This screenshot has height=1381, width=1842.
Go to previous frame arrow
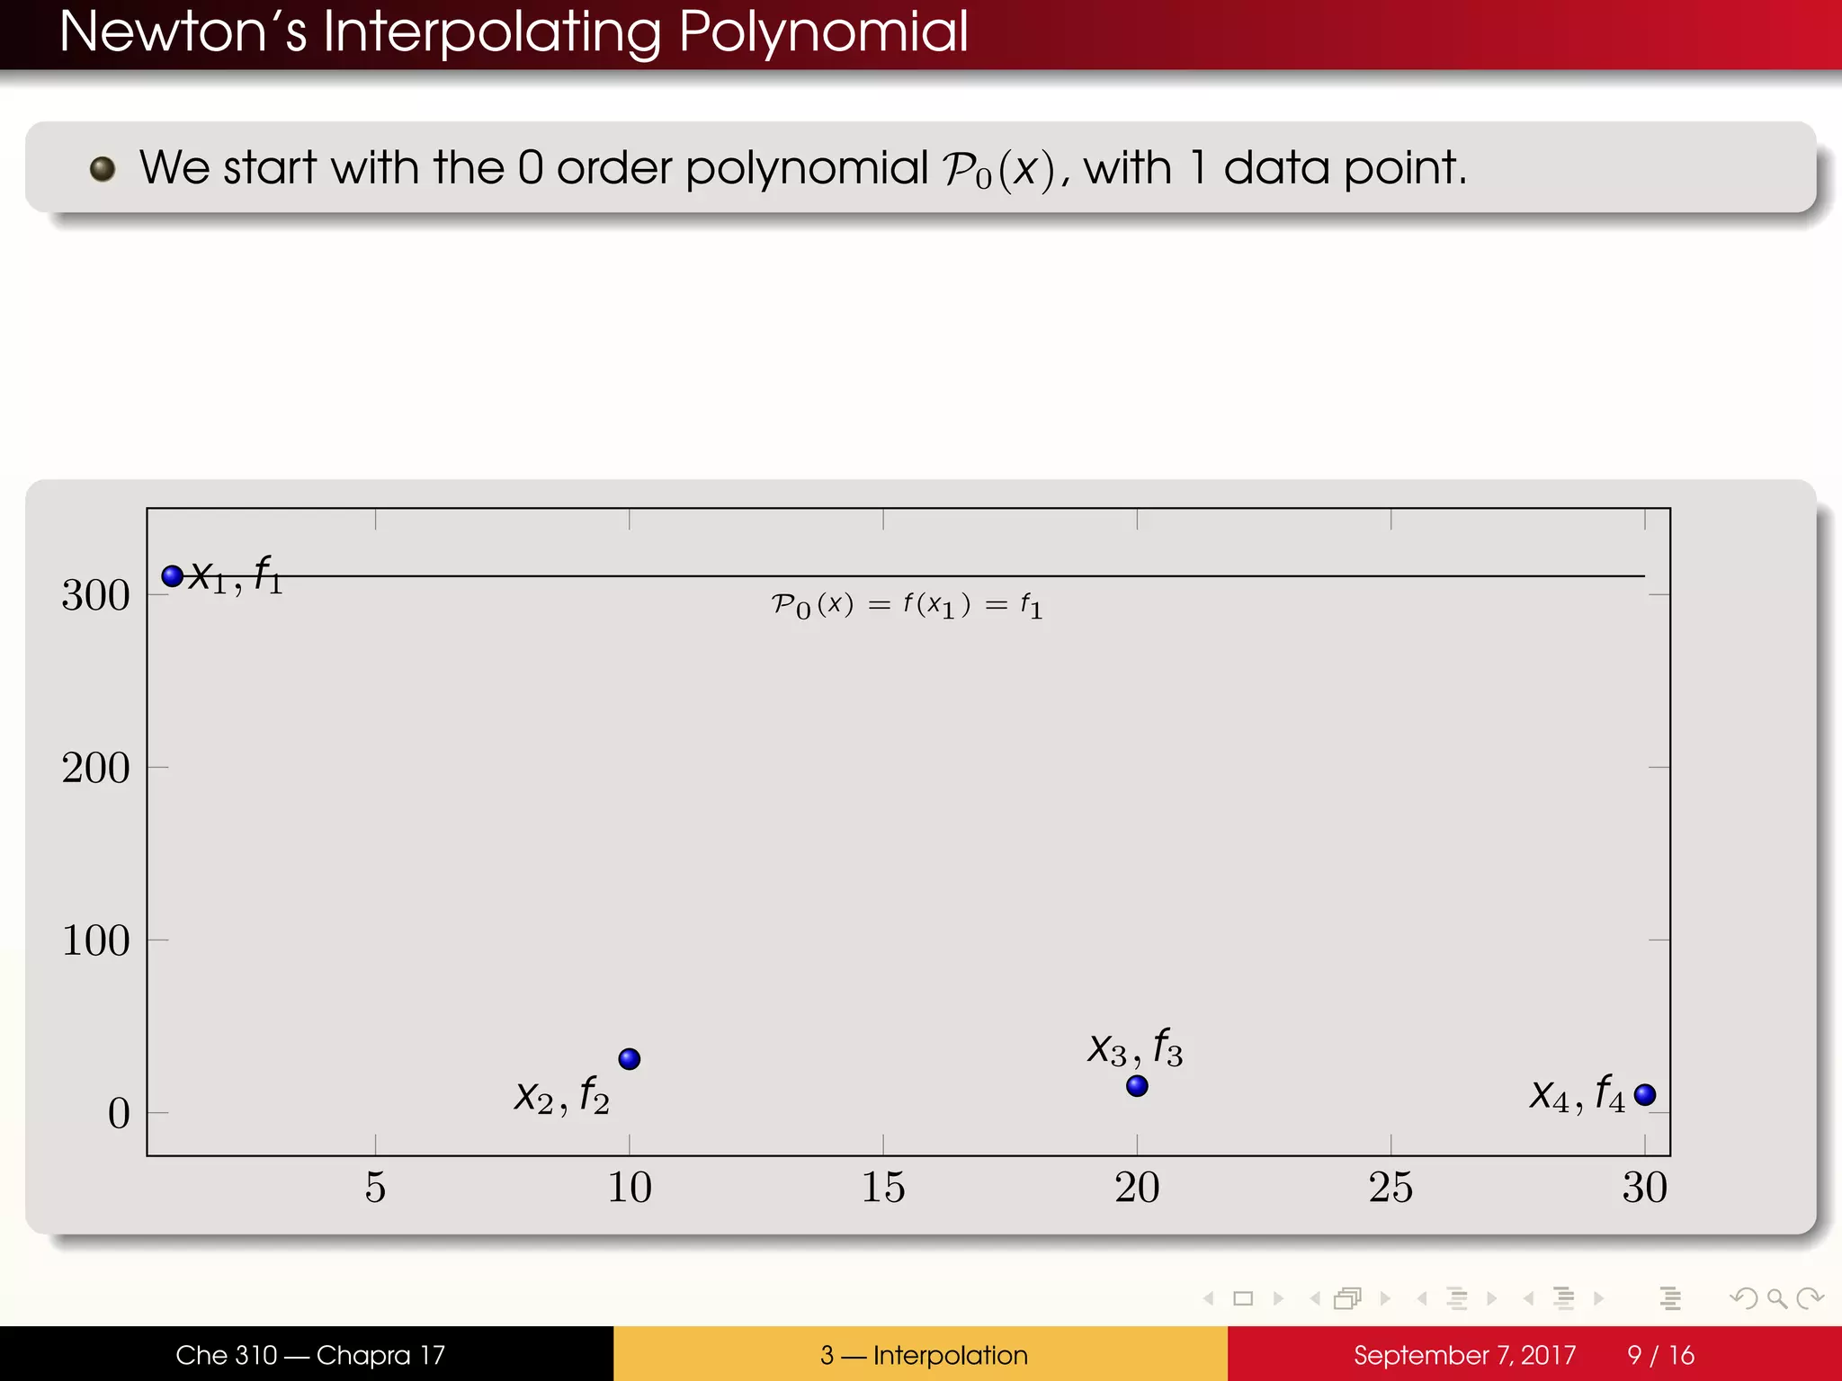[x=1315, y=1298]
